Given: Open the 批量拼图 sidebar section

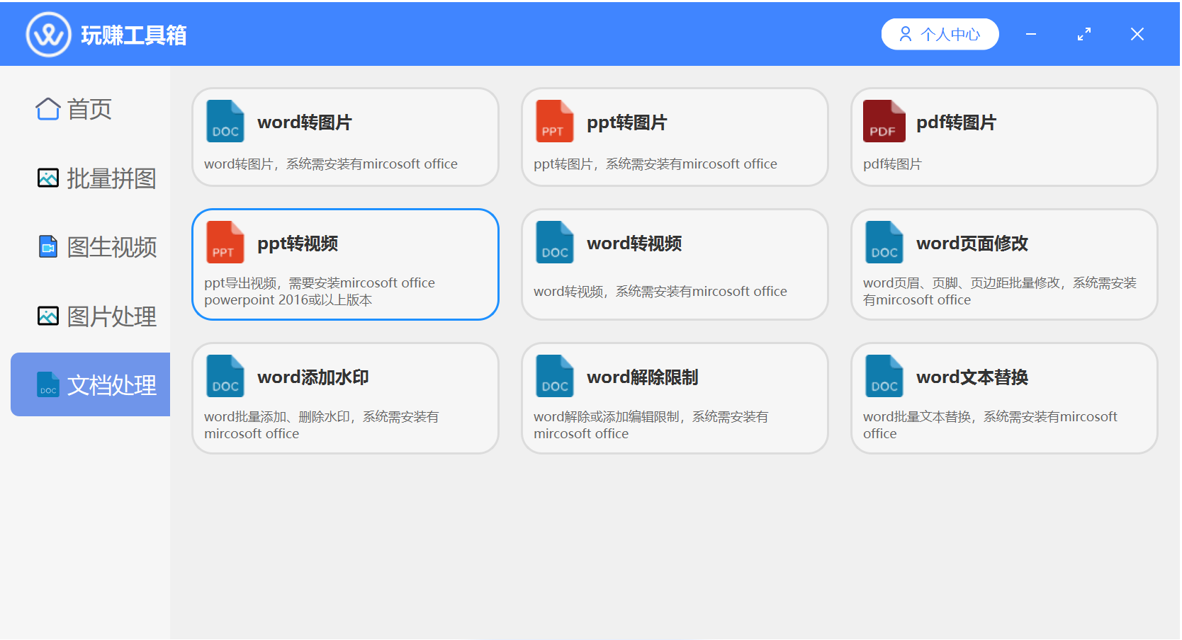Looking at the screenshot, I should pos(96,178).
